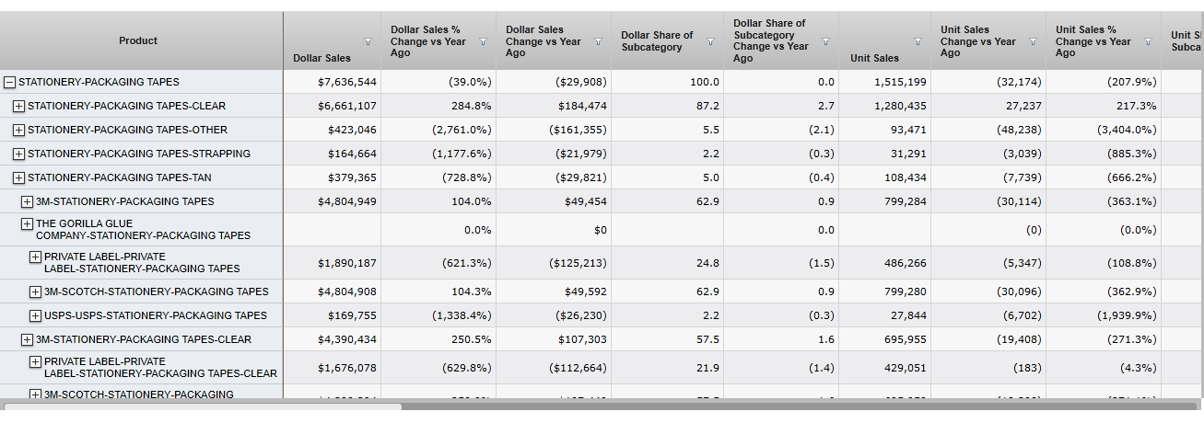Collapse the top-level STATIONERY-PACKAGING TAPES row
The width and height of the screenshot is (1204, 423).
[10, 82]
